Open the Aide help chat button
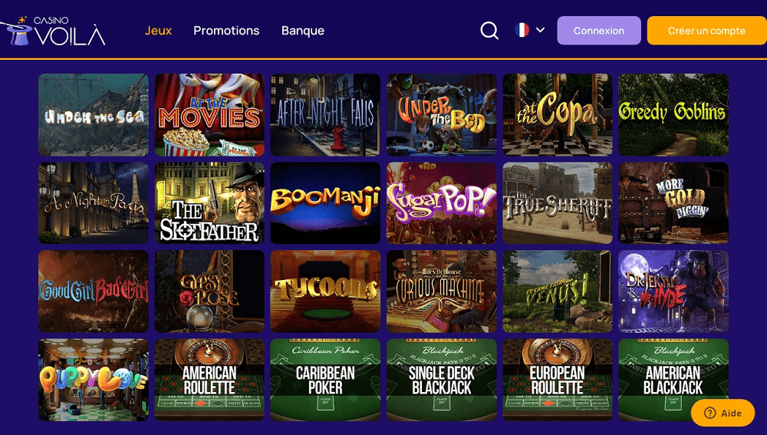 [723, 413]
